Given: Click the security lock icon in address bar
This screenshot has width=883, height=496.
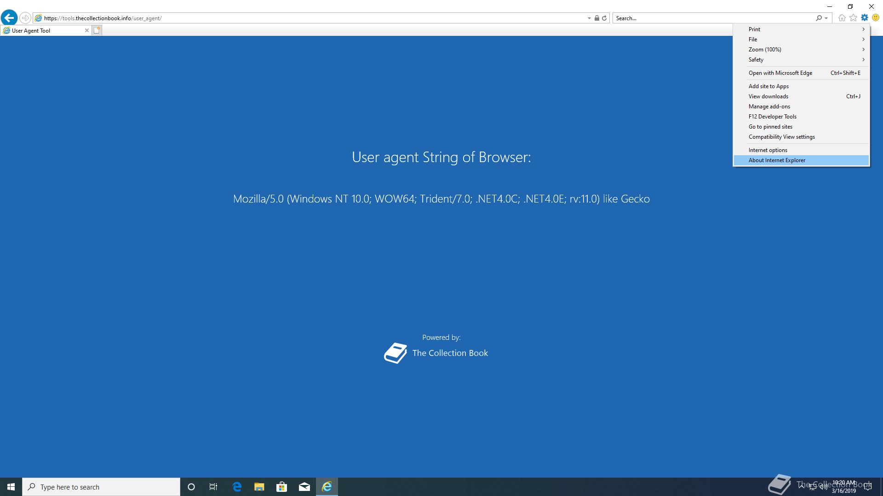Looking at the screenshot, I should [x=596, y=18].
